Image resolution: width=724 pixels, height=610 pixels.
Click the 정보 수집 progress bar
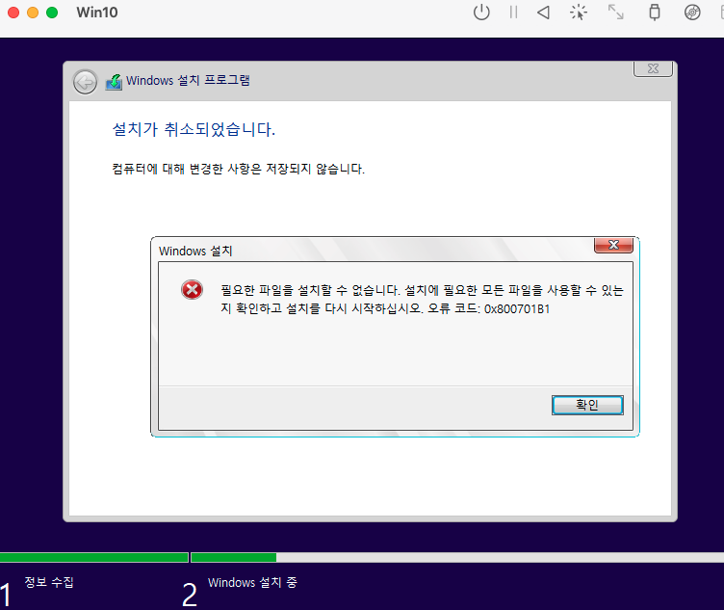pyautogui.click(x=94, y=558)
